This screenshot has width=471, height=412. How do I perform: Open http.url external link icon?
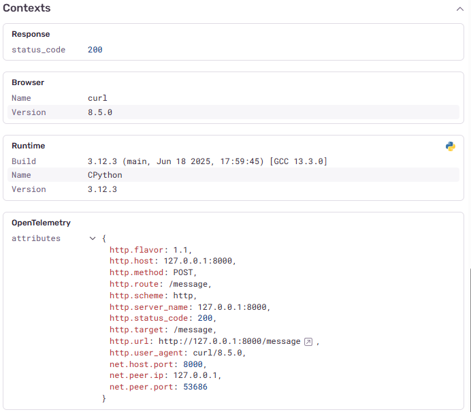(308, 342)
